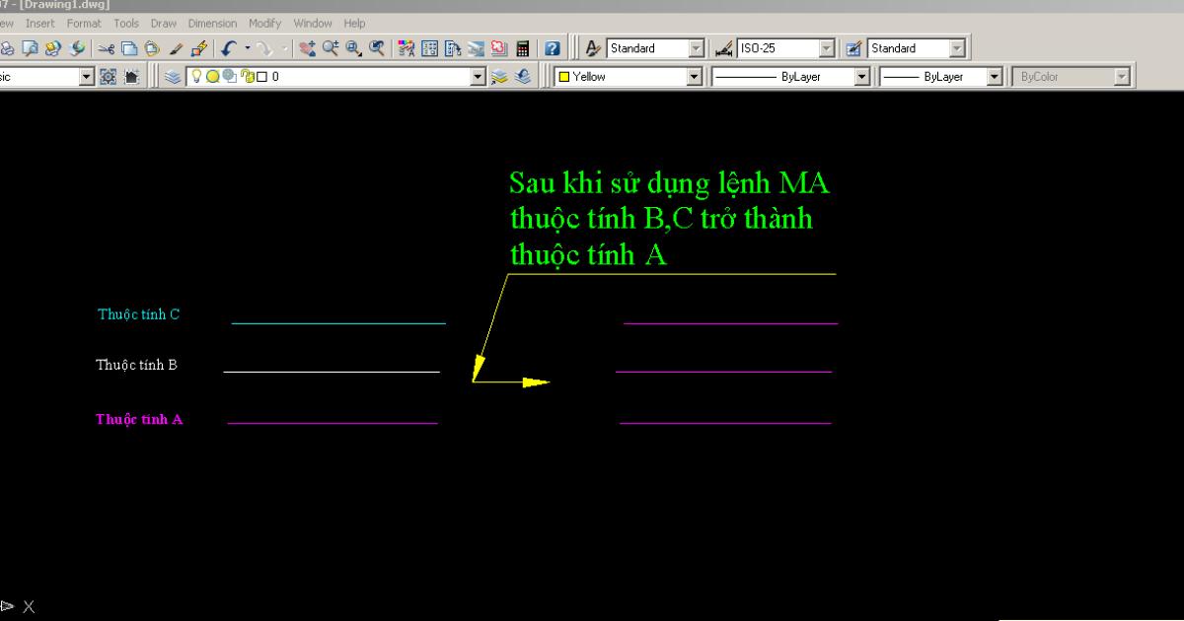Open the Text Style manager icon
This screenshot has width=1184, height=621.
pyautogui.click(x=593, y=47)
